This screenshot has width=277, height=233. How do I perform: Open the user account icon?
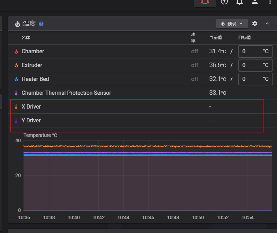pos(255,2)
